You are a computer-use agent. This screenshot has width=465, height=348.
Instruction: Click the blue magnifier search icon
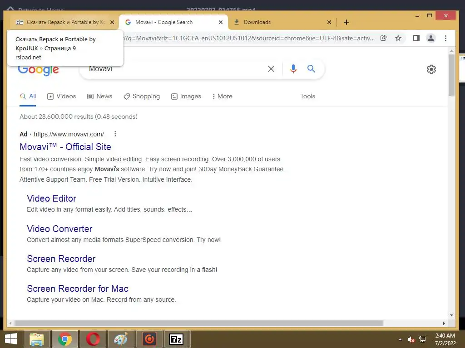[311, 69]
